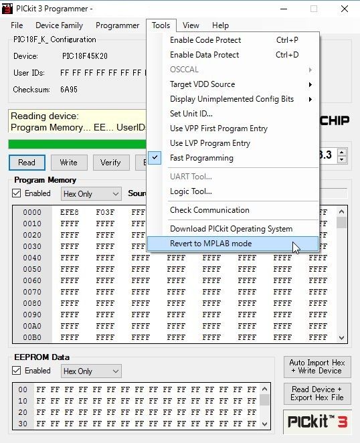
Task: Select Enable Data Protect
Action: click(233, 55)
